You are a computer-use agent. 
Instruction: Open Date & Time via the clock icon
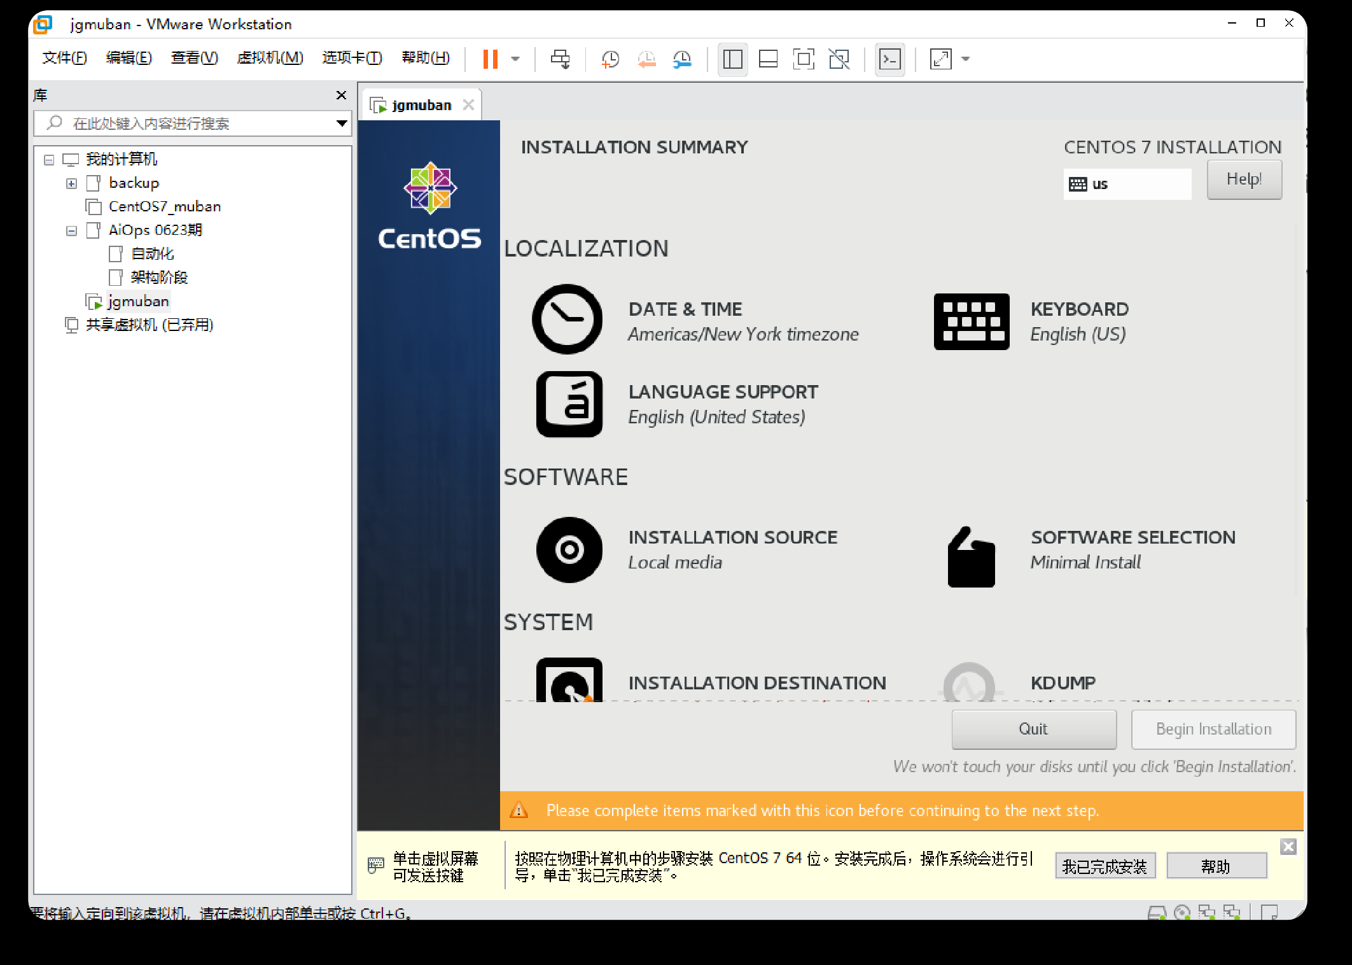coord(567,319)
